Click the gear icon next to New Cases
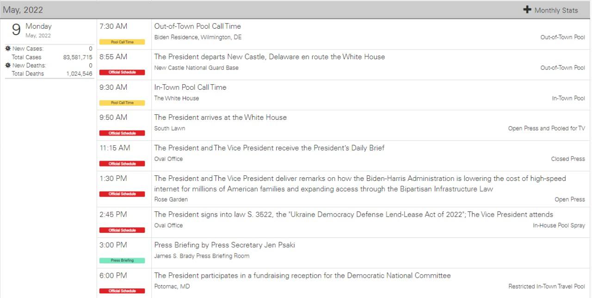The image size is (592, 298). tap(8, 49)
